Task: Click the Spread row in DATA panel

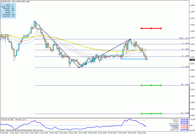Action: tap(9, 12)
